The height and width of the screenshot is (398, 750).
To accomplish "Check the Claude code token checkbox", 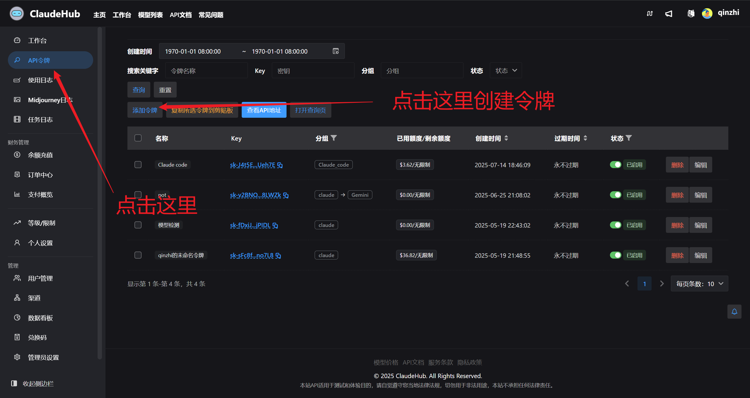I will [x=138, y=165].
